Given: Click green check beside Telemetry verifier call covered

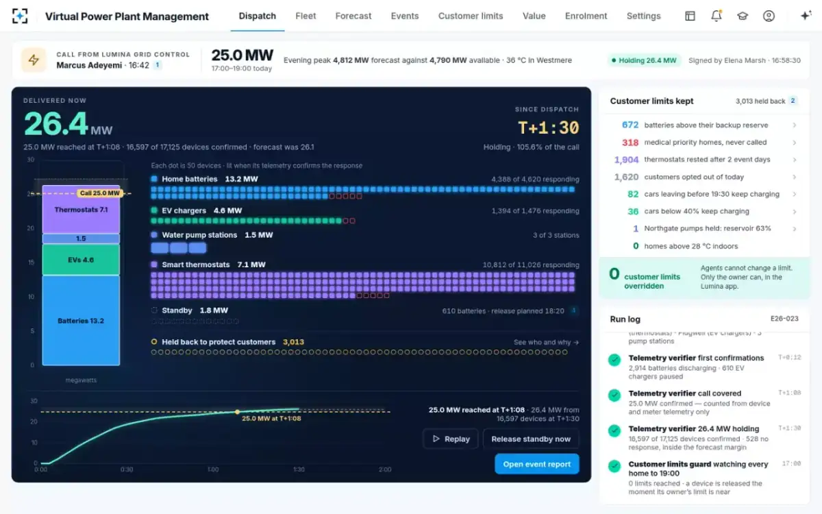Looking at the screenshot, I should (x=614, y=395).
